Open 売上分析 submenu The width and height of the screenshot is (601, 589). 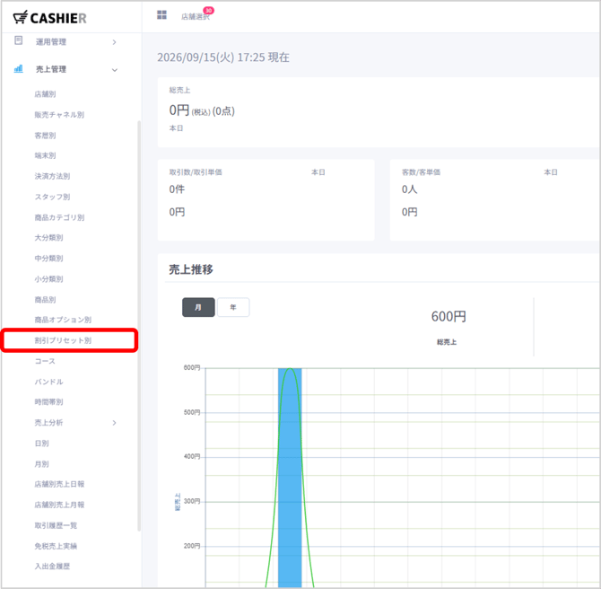[48, 423]
